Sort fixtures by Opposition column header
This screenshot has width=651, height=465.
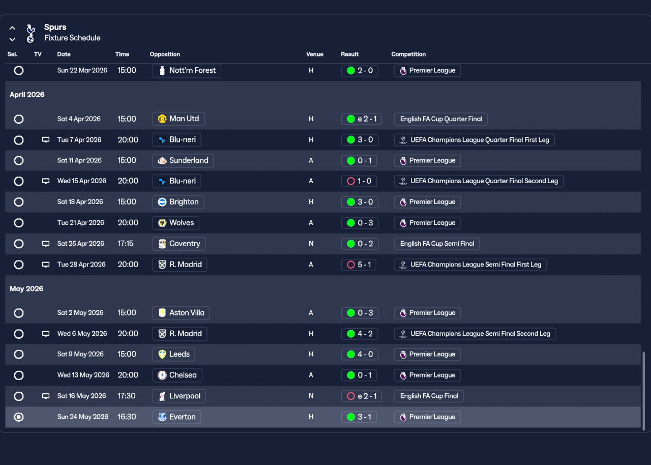165,54
